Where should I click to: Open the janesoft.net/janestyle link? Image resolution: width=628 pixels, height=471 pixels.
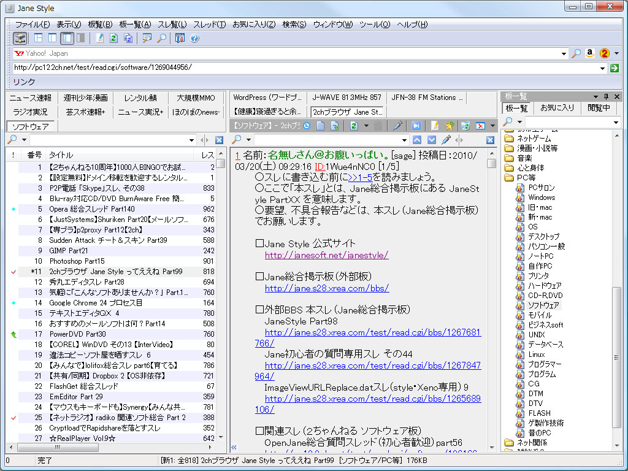(326, 255)
